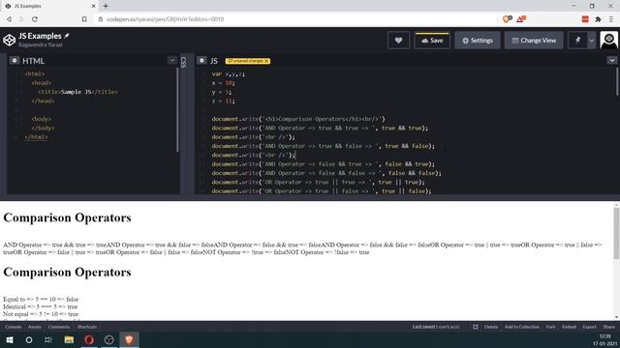
Task: Expand the JS editor dropdown menu
Action: pos(612,60)
